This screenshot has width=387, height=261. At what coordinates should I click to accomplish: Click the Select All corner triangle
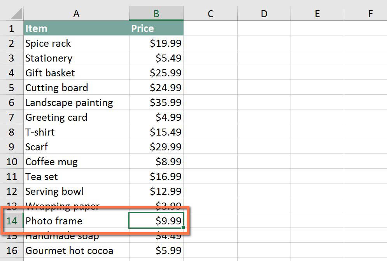(17, 13)
